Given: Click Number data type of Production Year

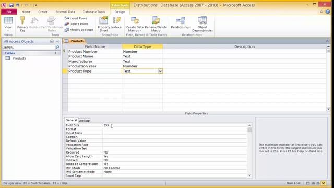Looking at the screenshot, I should 130,66.
